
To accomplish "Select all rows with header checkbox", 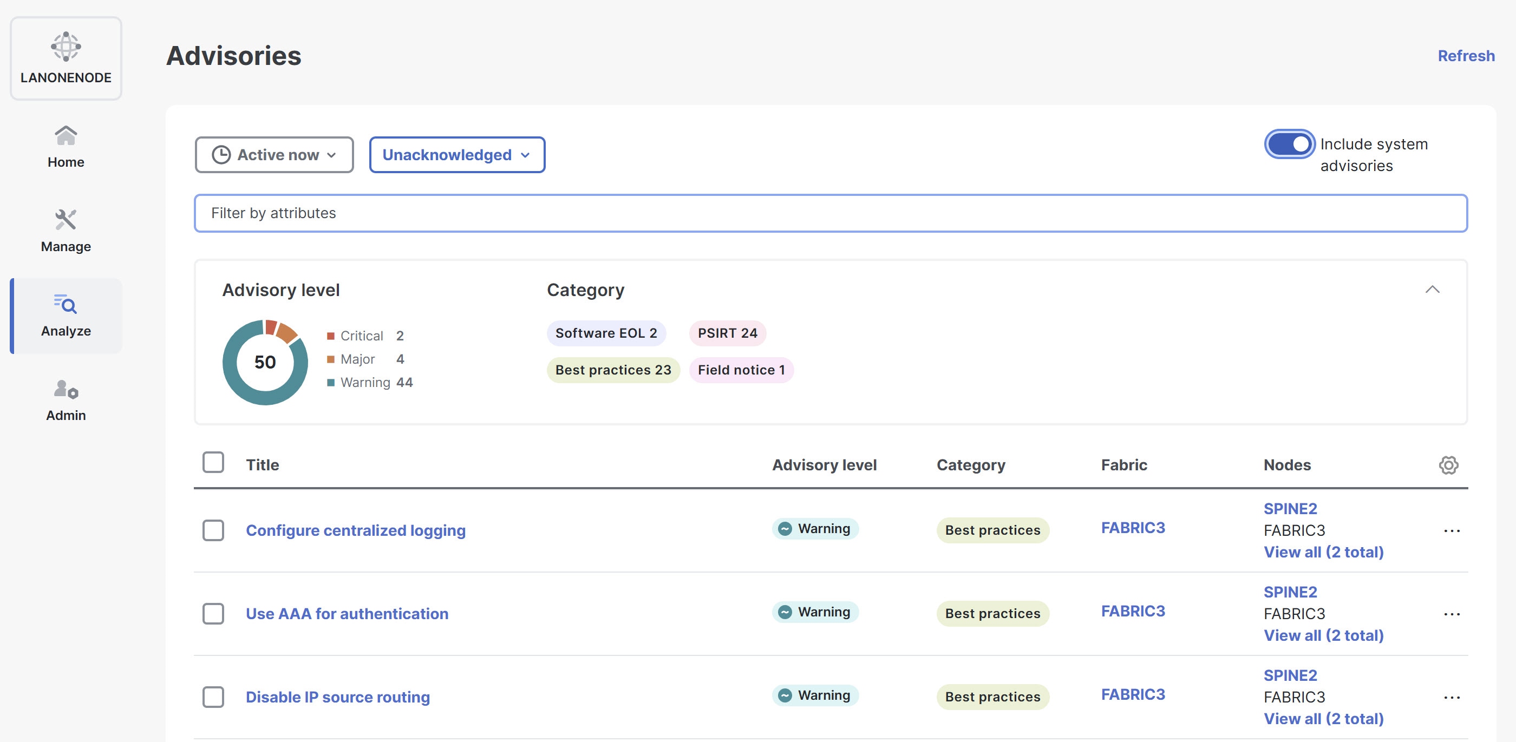I will (x=213, y=463).
